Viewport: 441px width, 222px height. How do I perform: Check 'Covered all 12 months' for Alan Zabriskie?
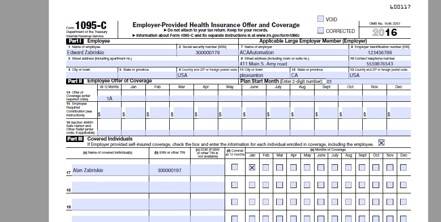tap(234, 167)
